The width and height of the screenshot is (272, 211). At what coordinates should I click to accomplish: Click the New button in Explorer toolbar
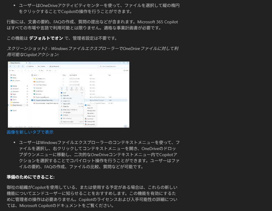[12, 70]
